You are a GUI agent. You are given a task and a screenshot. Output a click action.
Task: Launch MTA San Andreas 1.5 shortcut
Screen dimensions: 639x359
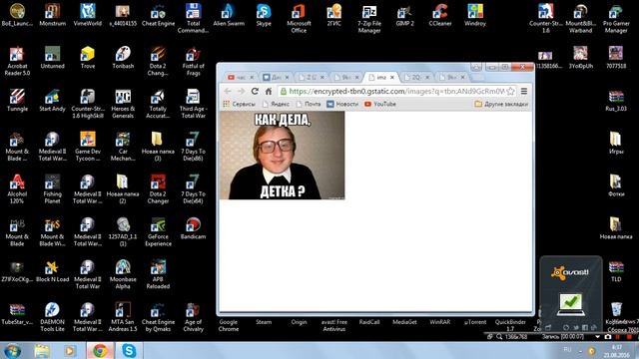pyautogui.click(x=123, y=317)
